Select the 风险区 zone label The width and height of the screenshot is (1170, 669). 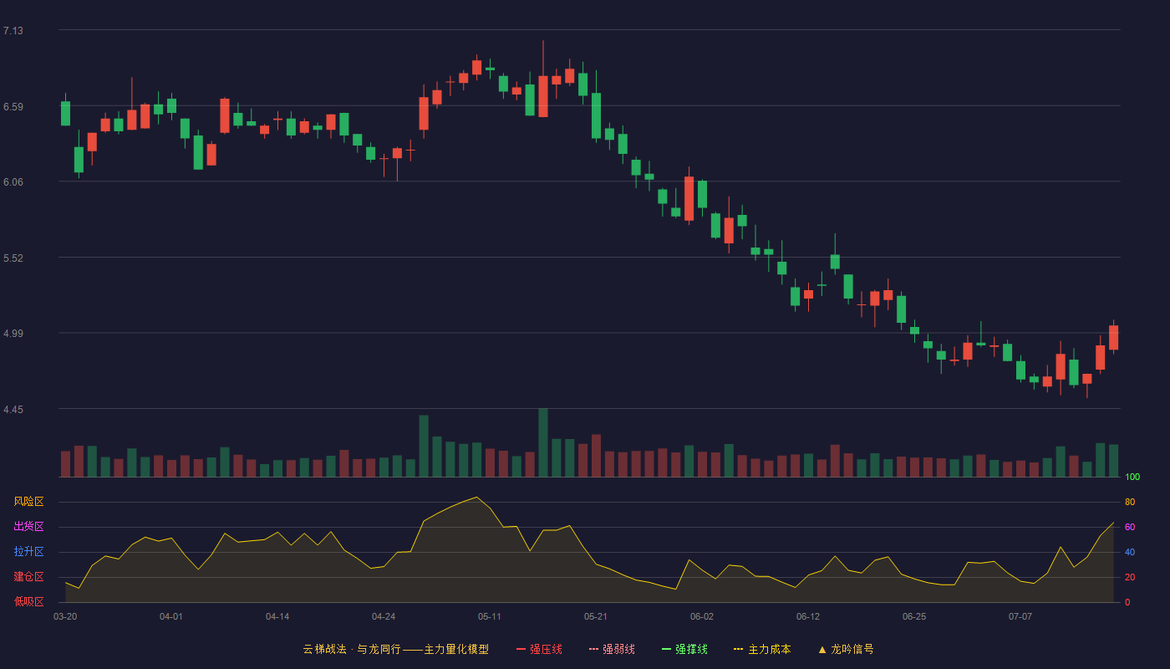(28, 502)
